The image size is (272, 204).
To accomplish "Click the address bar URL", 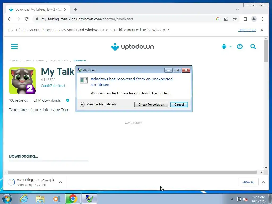I will tap(87, 19).
